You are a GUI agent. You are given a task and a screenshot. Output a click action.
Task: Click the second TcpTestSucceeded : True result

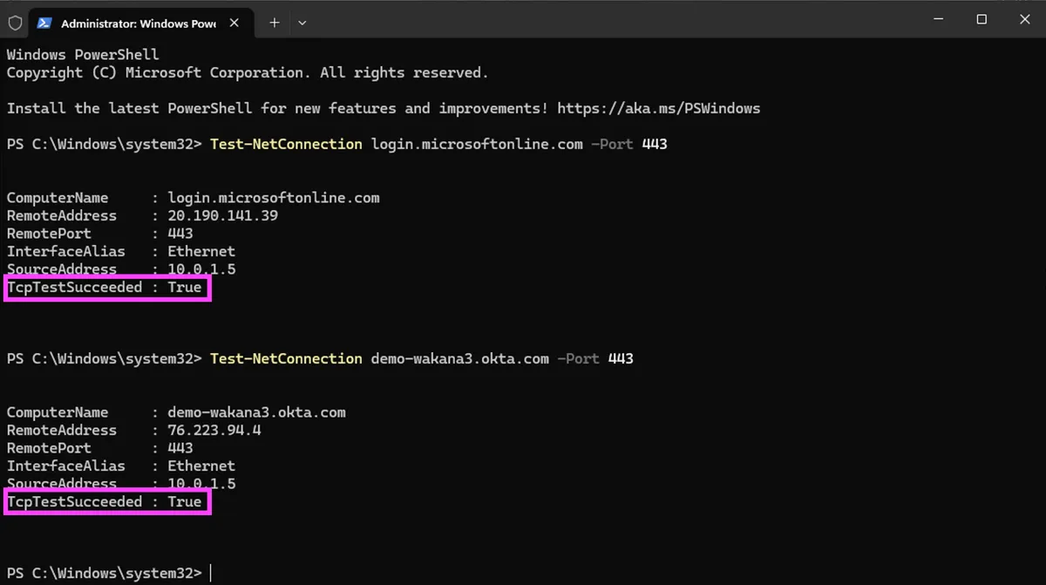pos(105,501)
